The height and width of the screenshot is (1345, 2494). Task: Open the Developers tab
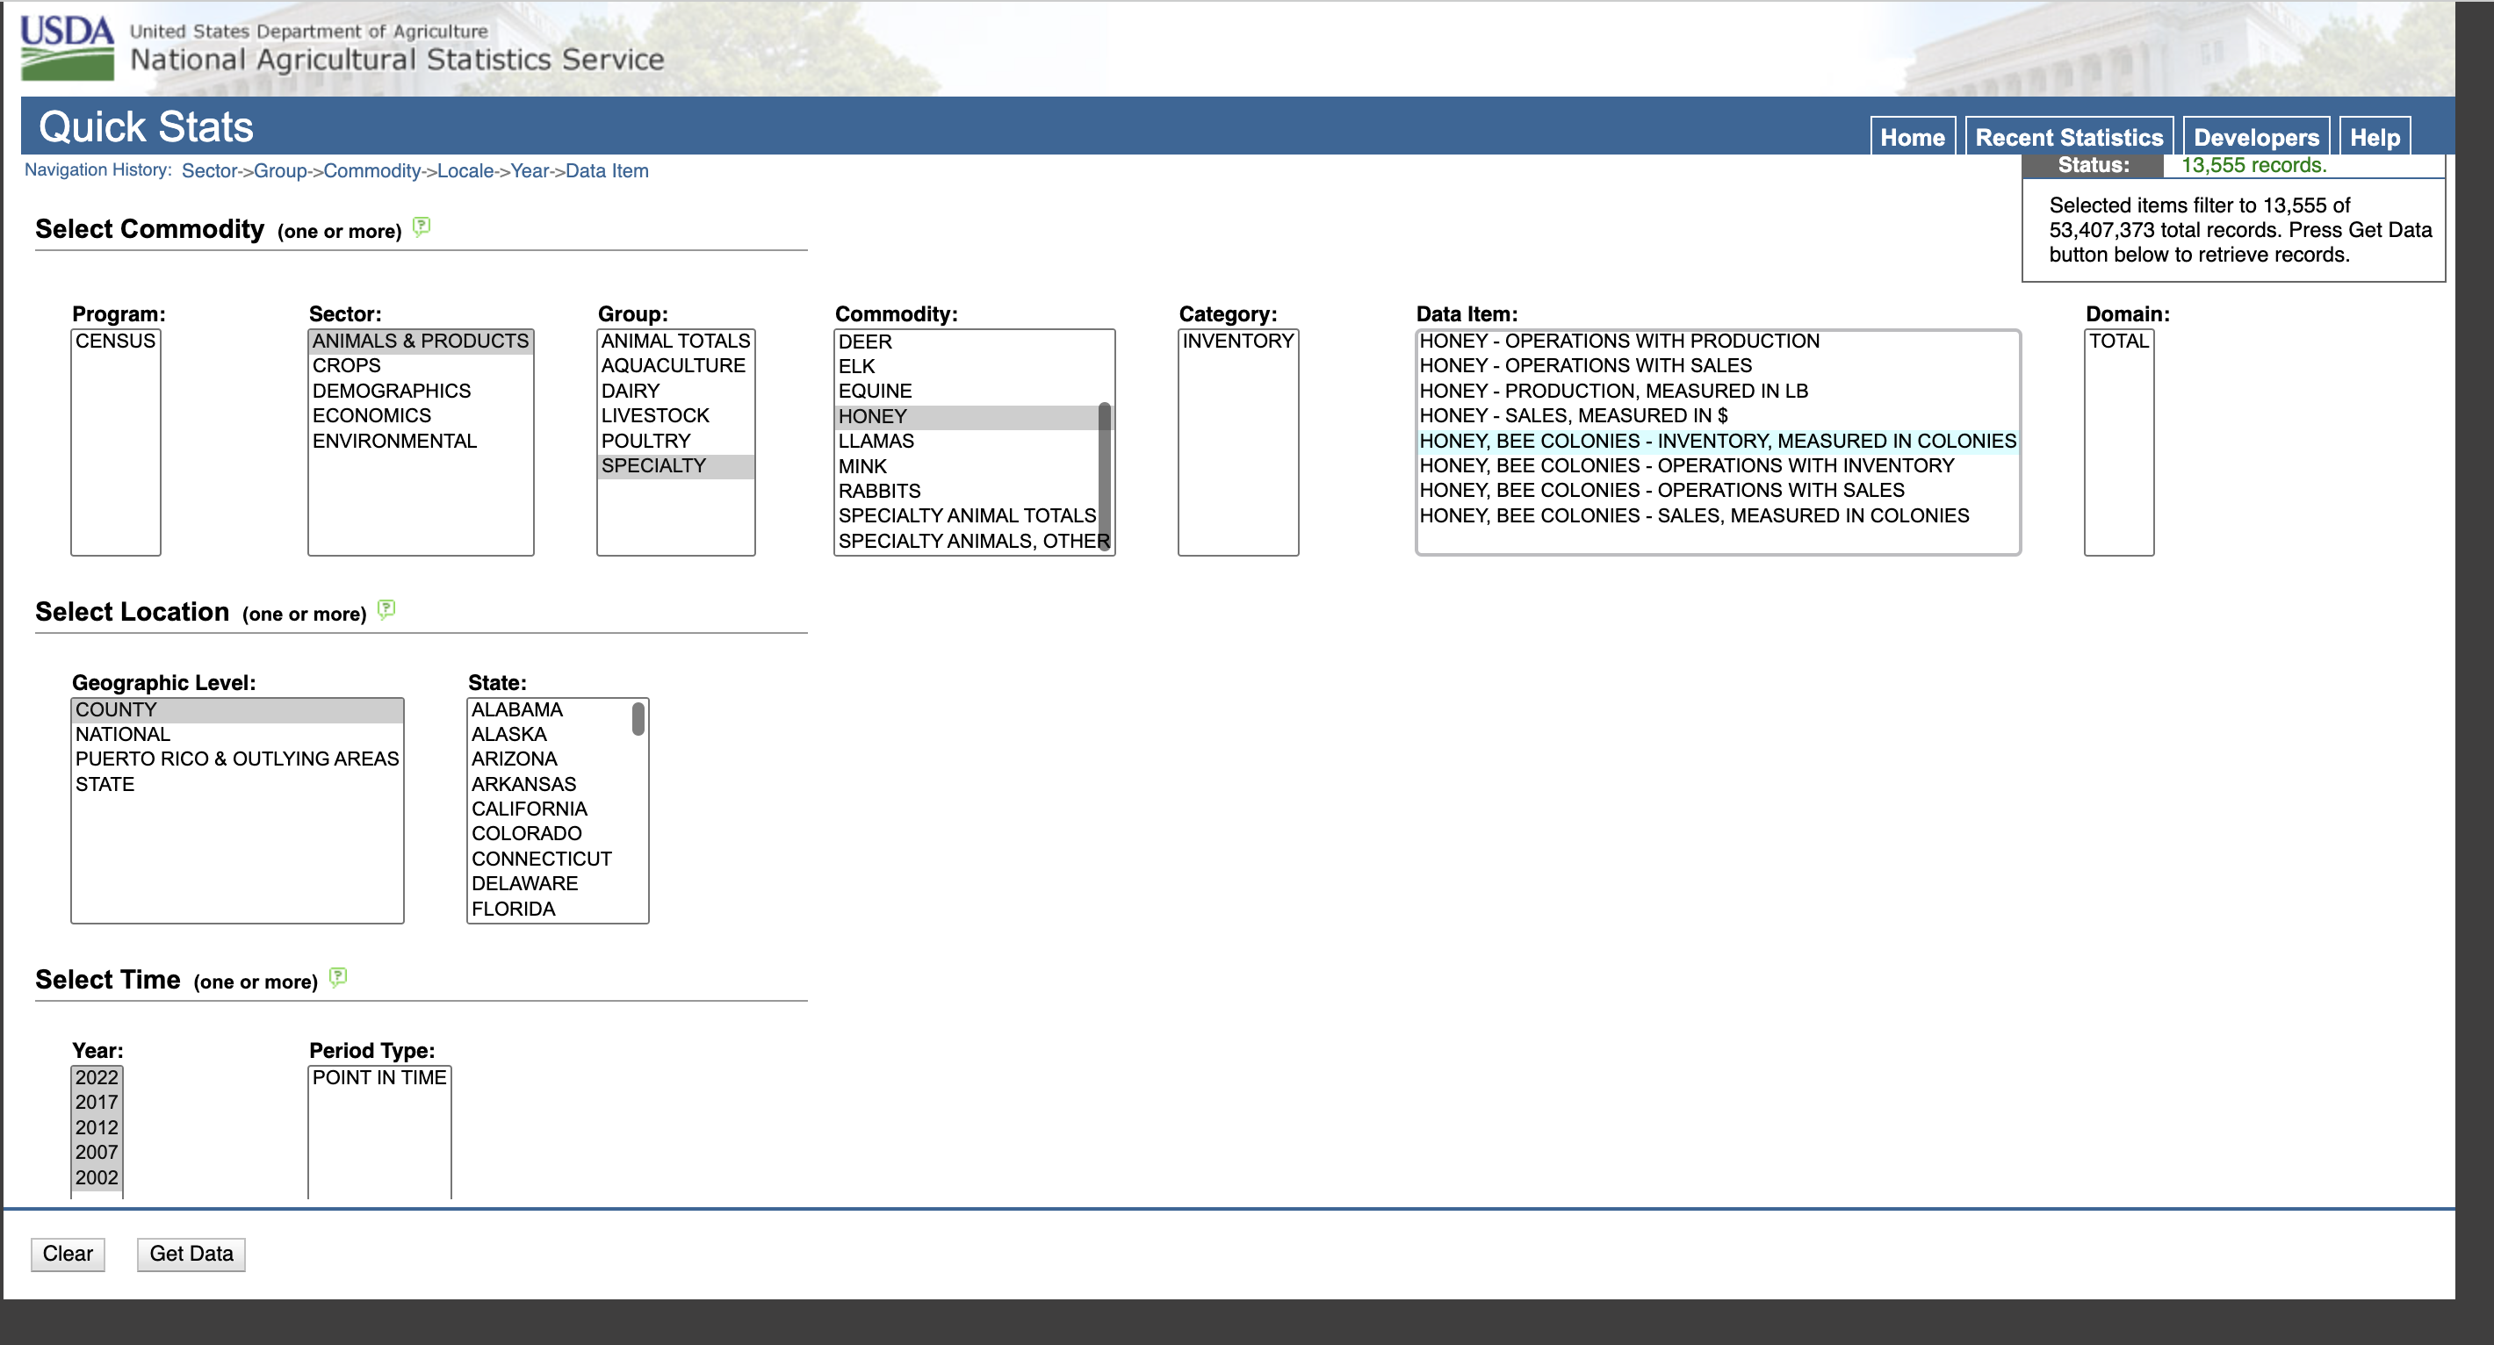click(x=2256, y=138)
